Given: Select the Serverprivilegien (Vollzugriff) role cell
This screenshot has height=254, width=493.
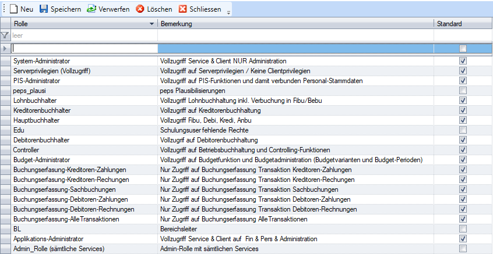Looking at the screenshot, I should pos(84,71).
